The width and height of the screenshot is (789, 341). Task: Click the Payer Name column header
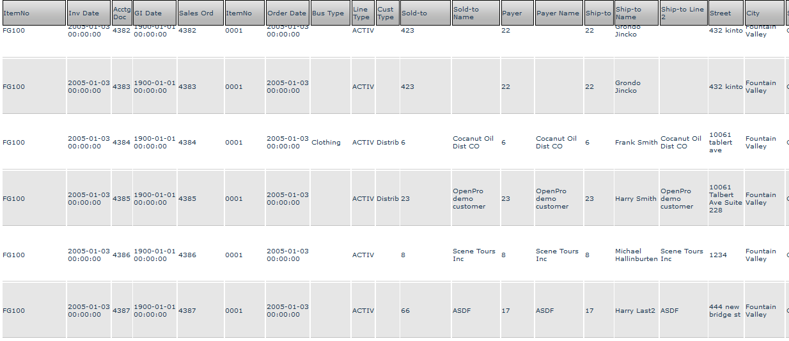[x=559, y=13]
